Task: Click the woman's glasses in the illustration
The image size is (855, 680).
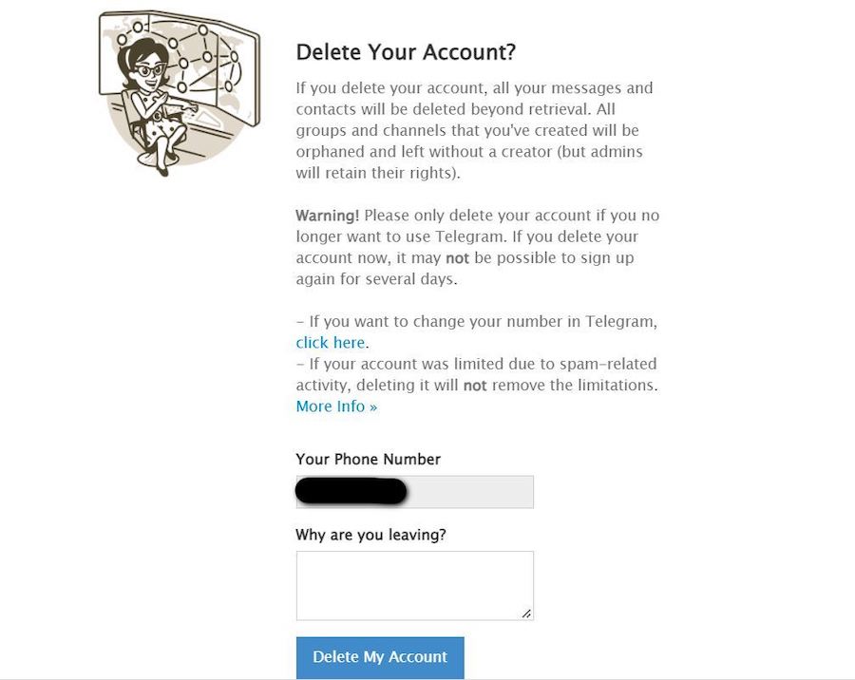Action: (x=149, y=69)
